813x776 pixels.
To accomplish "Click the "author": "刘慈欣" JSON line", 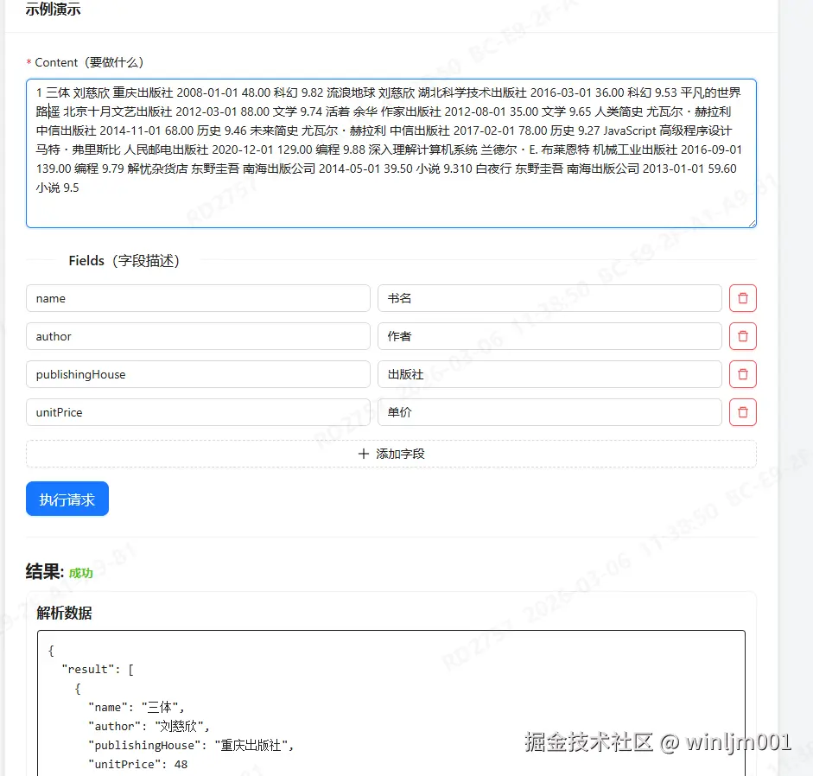I will point(149,726).
